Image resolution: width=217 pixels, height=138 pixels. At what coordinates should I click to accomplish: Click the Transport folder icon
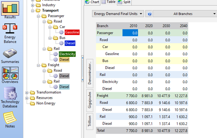(38, 10)
